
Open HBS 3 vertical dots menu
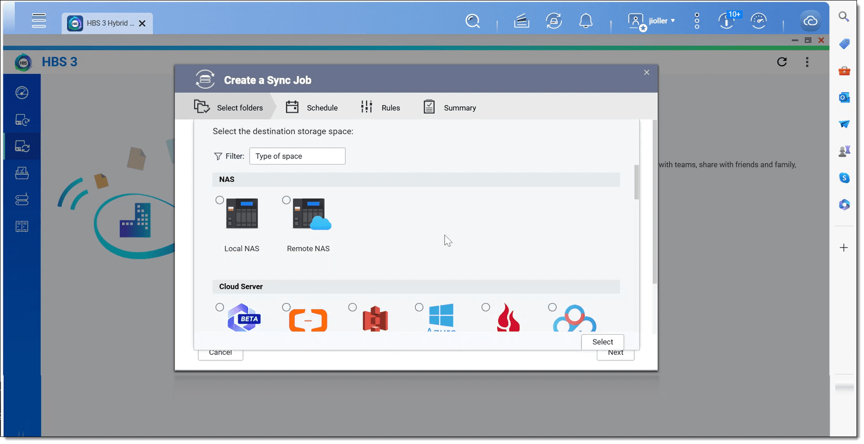[807, 62]
